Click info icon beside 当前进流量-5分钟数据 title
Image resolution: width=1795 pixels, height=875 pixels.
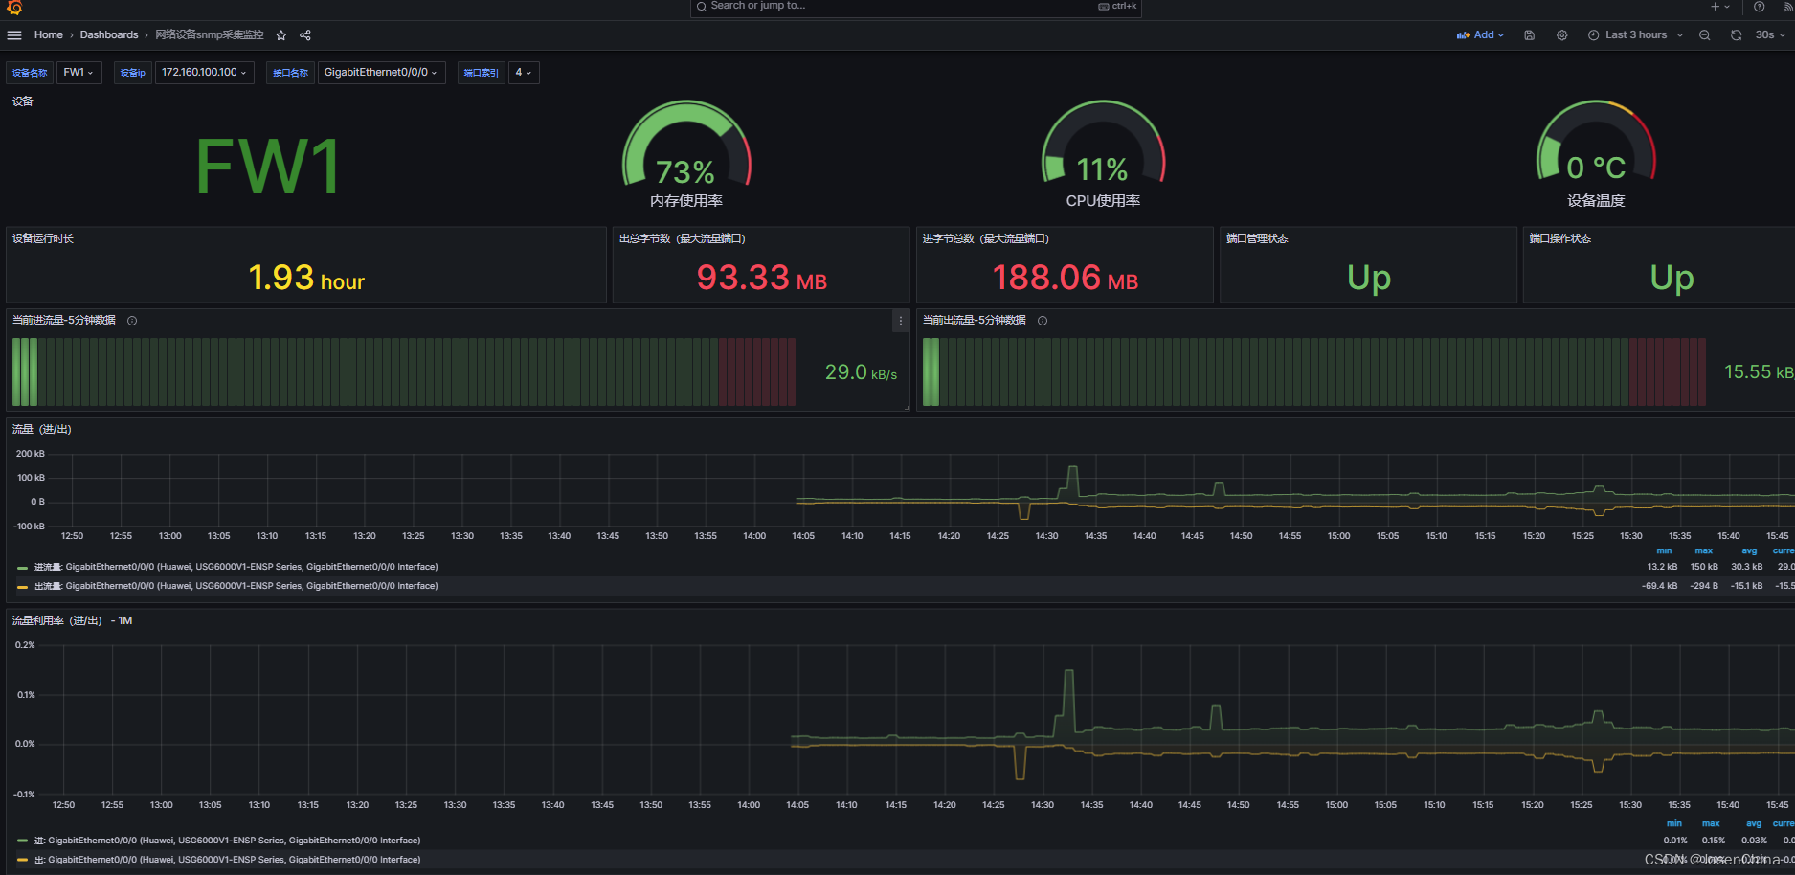point(132,321)
